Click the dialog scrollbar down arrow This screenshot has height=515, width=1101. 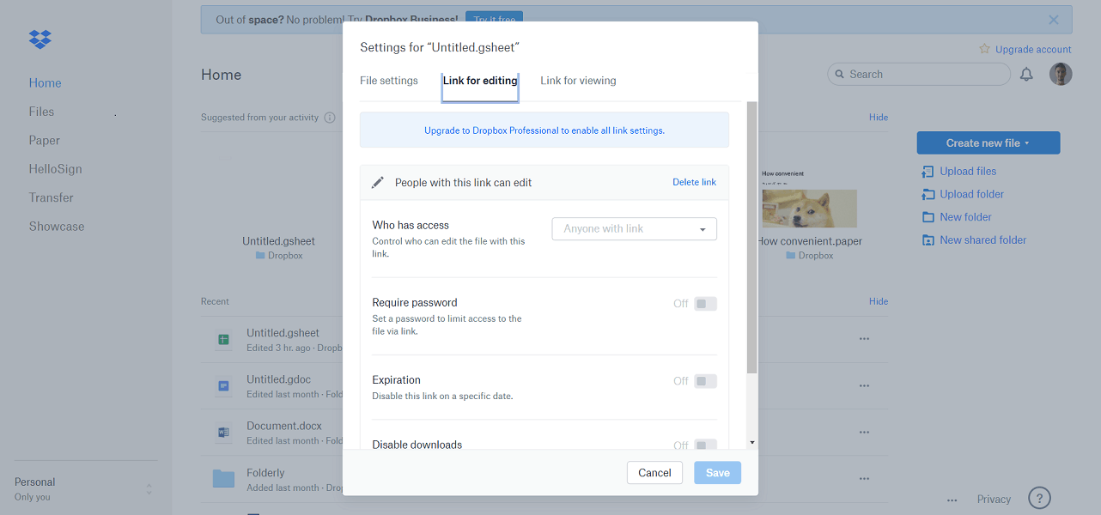[x=752, y=442]
